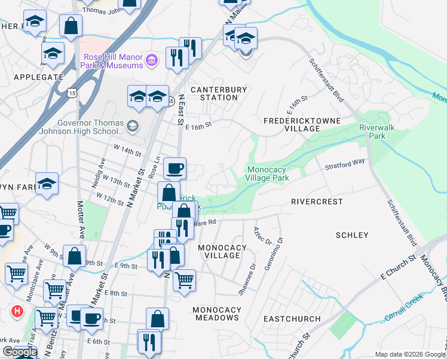The height and width of the screenshot is (359, 447).
Task: Click MONOCACY MEADOWS label
Action: click(x=217, y=314)
